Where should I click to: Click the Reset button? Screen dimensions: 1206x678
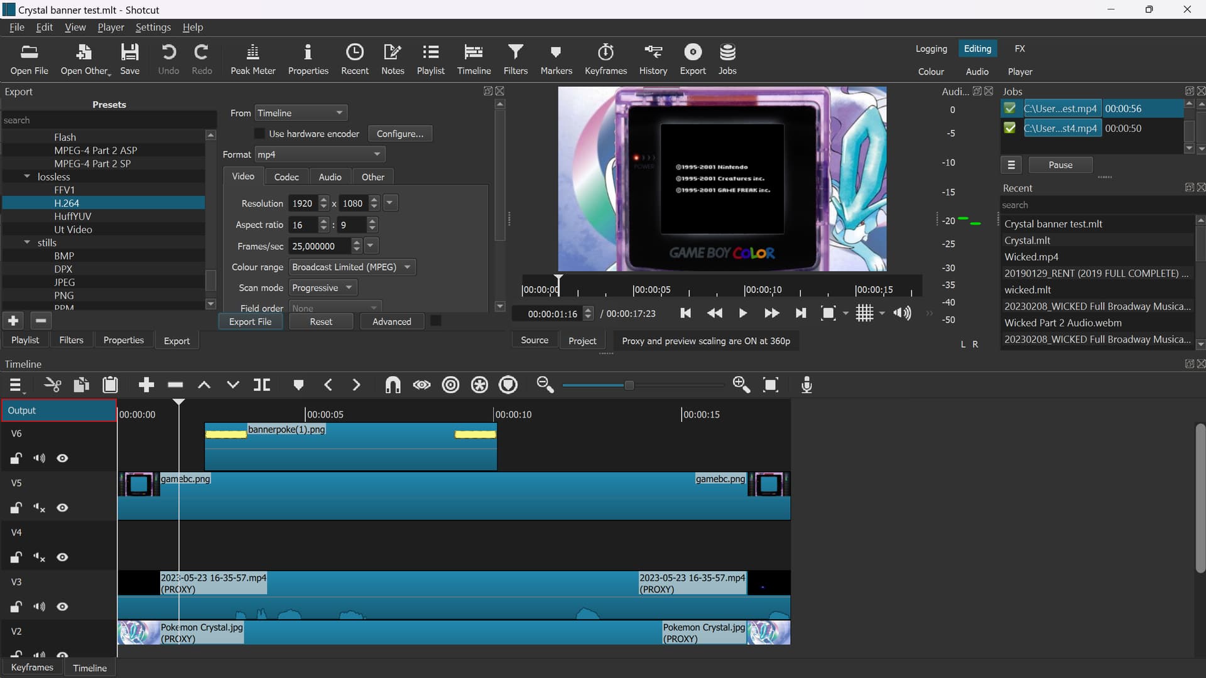321,321
